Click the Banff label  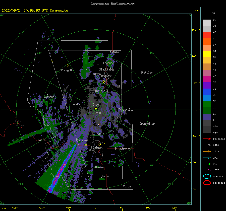41,140
